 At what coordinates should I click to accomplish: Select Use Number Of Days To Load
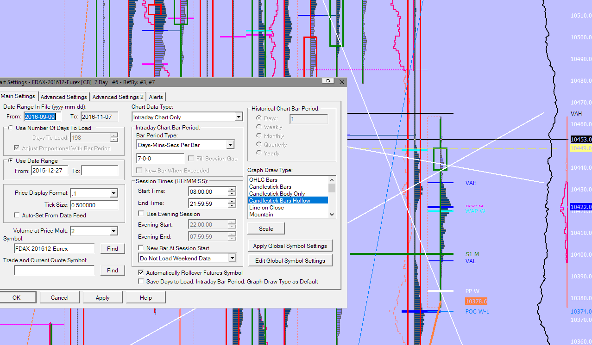[x=11, y=128]
